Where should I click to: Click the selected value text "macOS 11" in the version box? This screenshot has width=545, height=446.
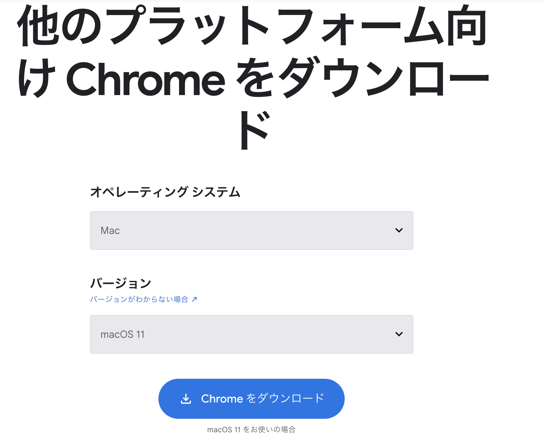click(x=122, y=335)
